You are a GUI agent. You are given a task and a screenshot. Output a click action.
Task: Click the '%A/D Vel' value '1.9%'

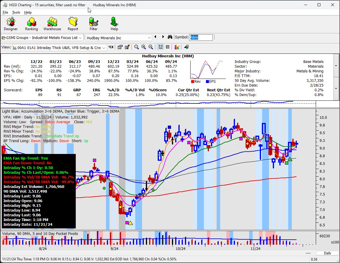tap(140, 95)
